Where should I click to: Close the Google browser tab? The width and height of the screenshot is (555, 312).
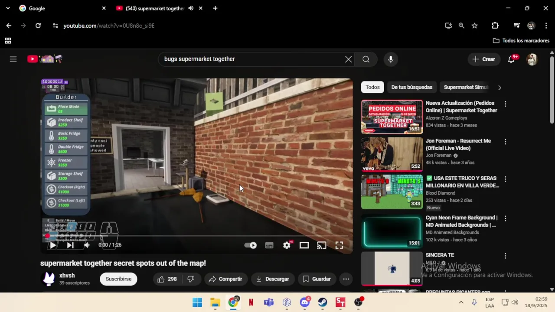(104, 8)
